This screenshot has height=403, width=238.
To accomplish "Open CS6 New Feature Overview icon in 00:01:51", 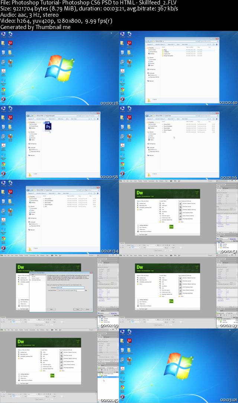I will pyautogui.click(x=180, y=204).
